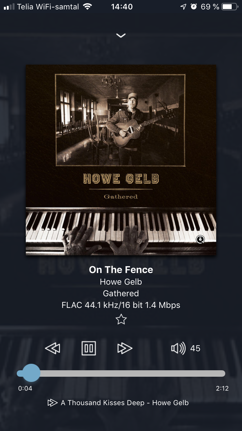The width and height of the screenshot is (242, 431).
Task: Tap the total duration 2:12
Action: 222,388
